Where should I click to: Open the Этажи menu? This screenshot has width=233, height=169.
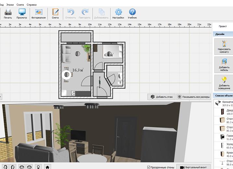click(10, 5)
